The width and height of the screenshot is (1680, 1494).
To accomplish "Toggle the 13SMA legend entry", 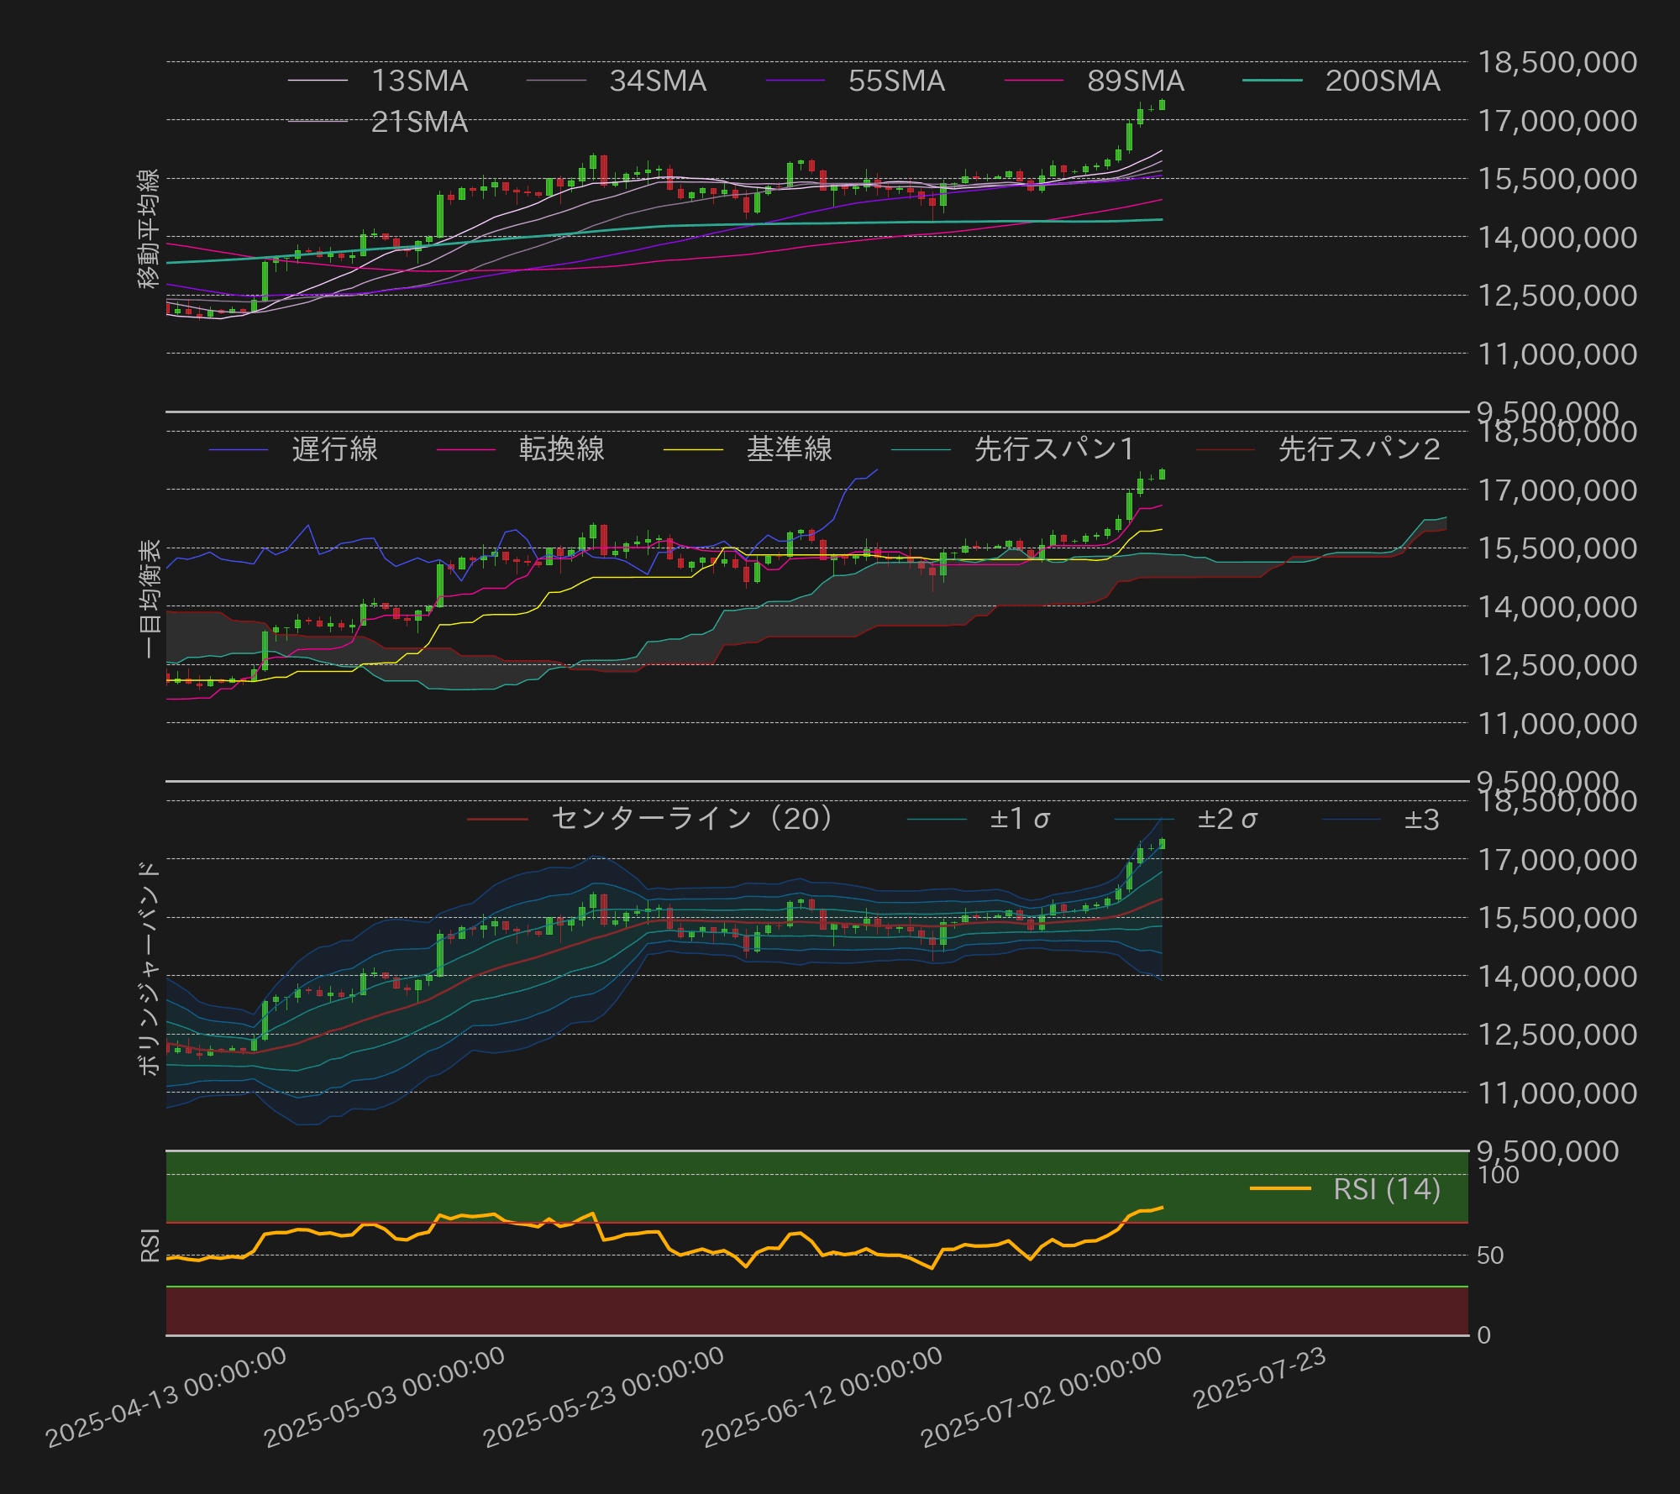I will pos(418,81).
